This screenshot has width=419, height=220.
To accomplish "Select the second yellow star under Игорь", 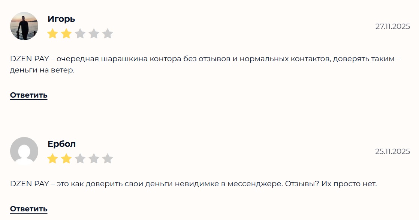I will (66, 33).
